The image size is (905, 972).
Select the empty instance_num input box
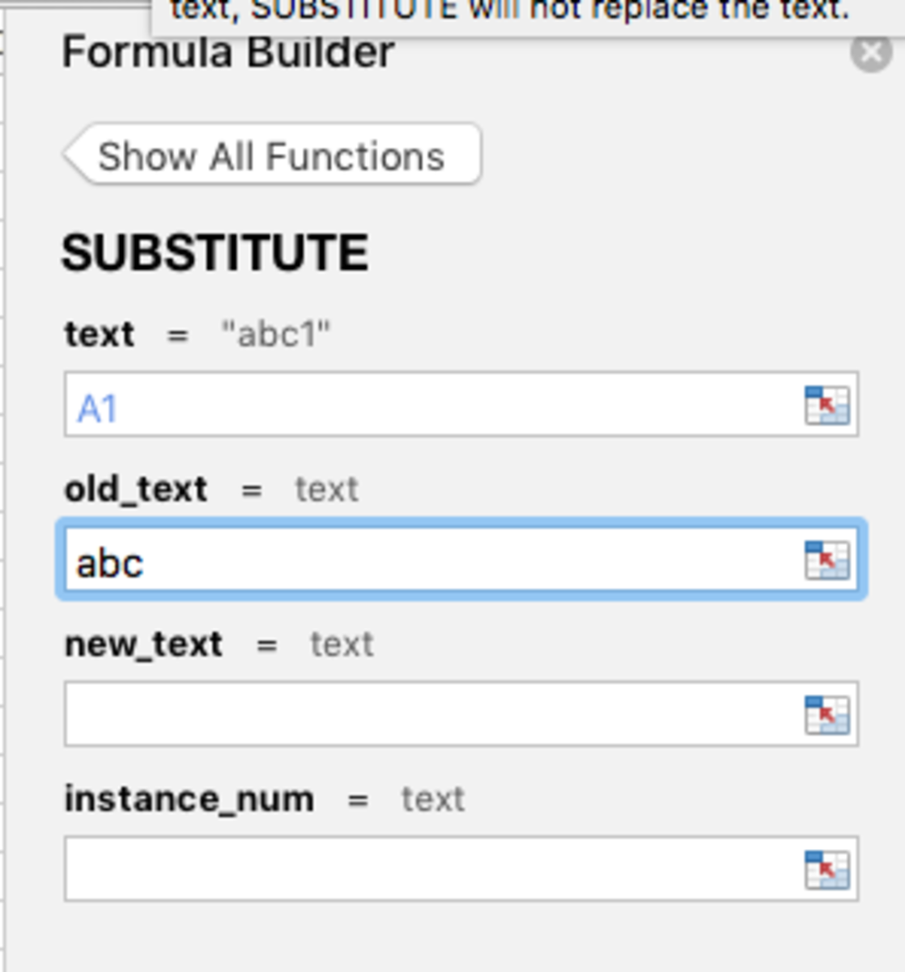[461, 869]
